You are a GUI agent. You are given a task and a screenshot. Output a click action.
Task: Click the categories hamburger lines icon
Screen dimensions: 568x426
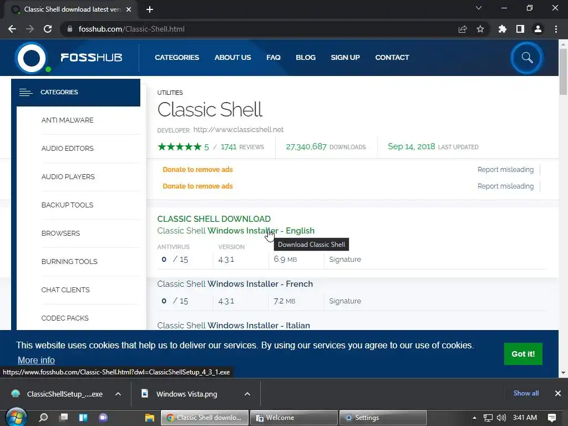pos(26,93)
